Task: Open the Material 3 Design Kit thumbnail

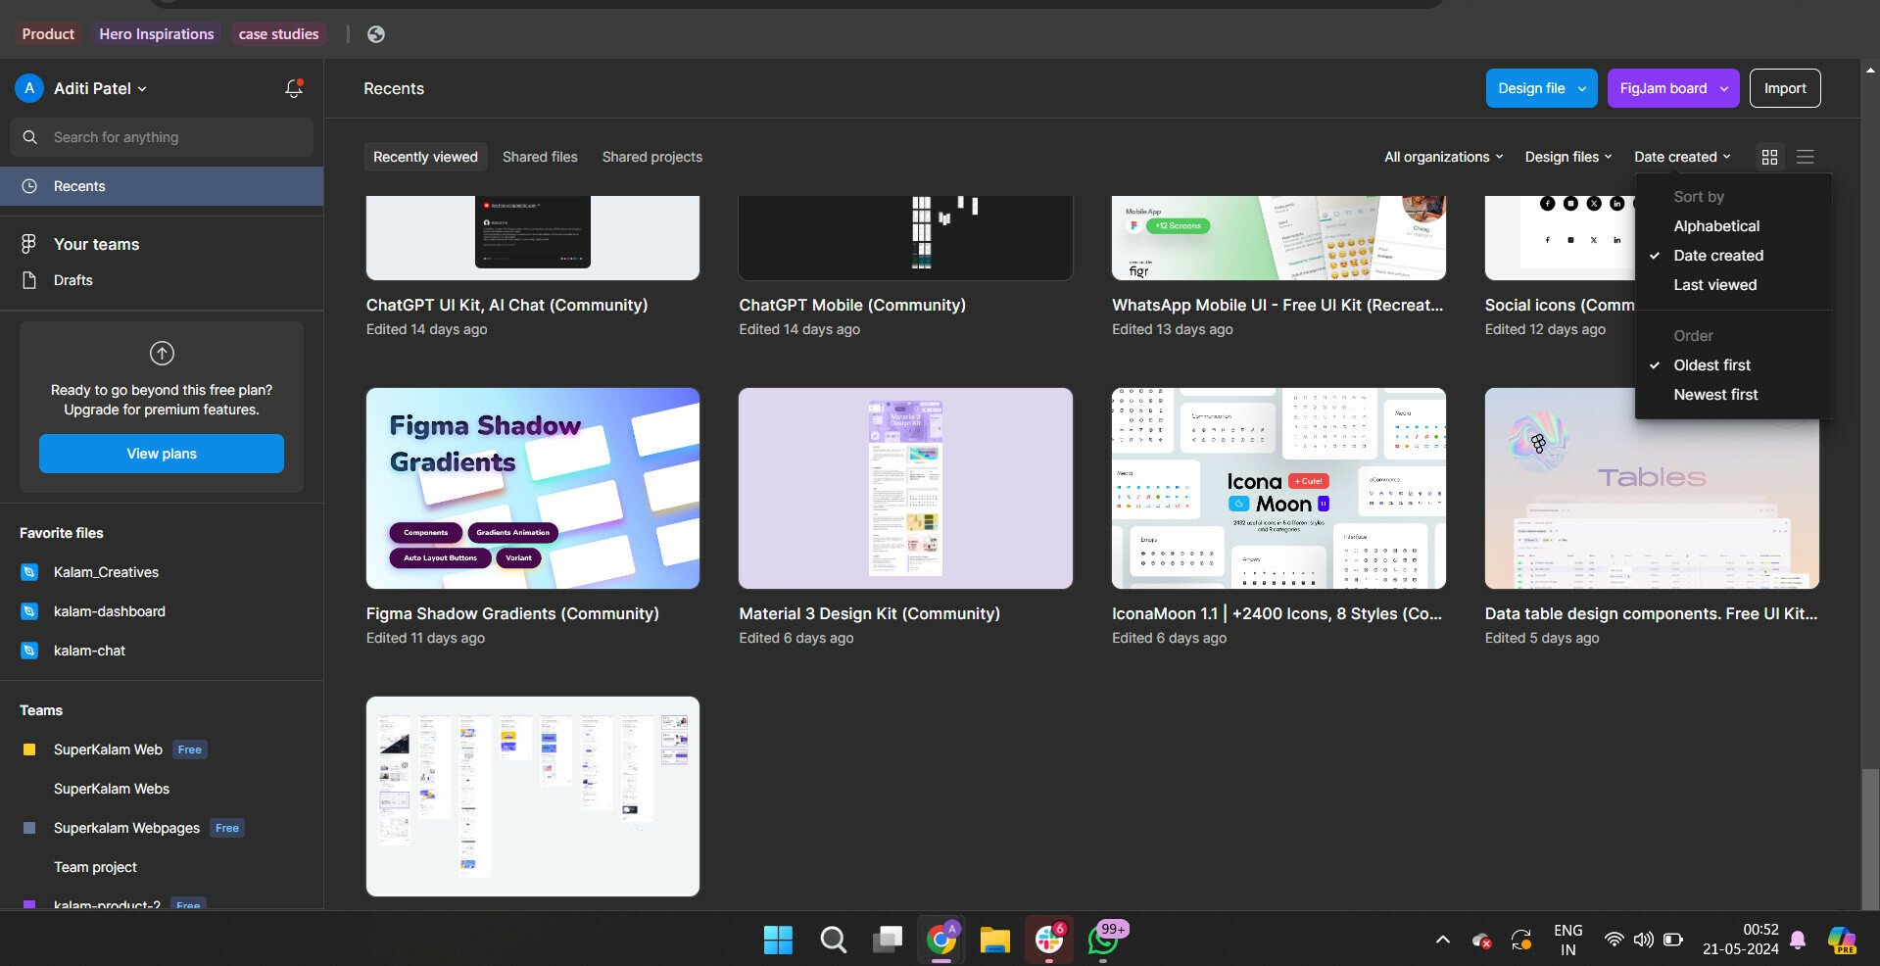Action: click(905, 488)
